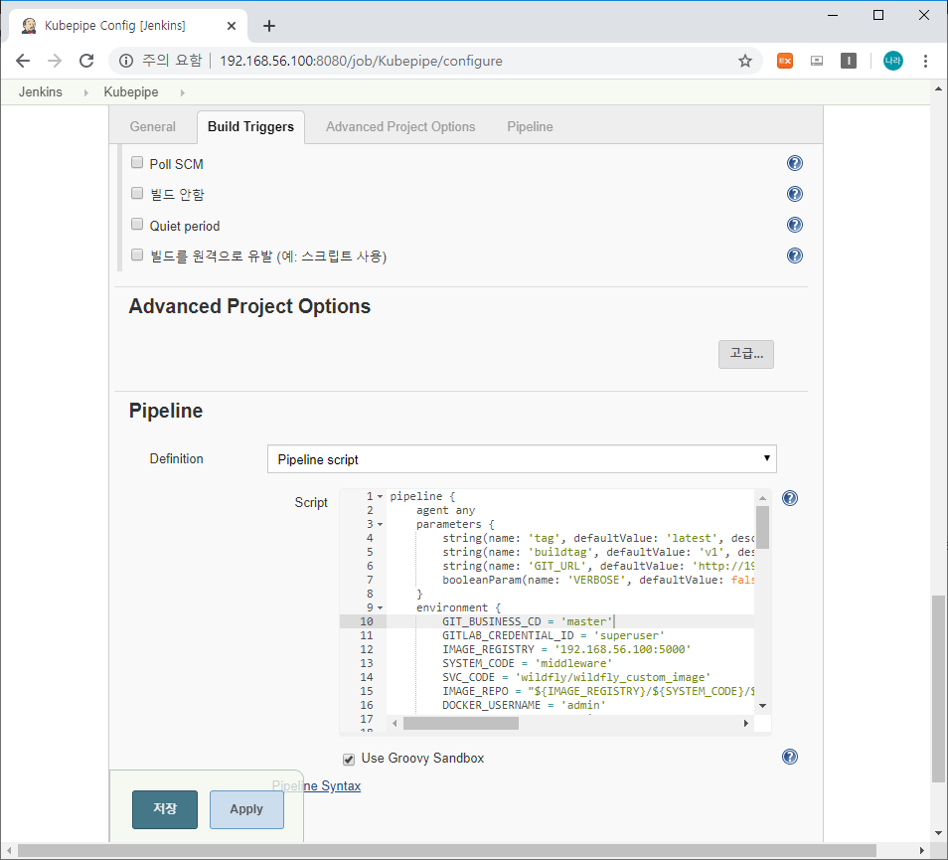Open the Chrome three-dot menu
Viewport: 948px width, 860px height.
pyautogui.click(x=925, y=61)
